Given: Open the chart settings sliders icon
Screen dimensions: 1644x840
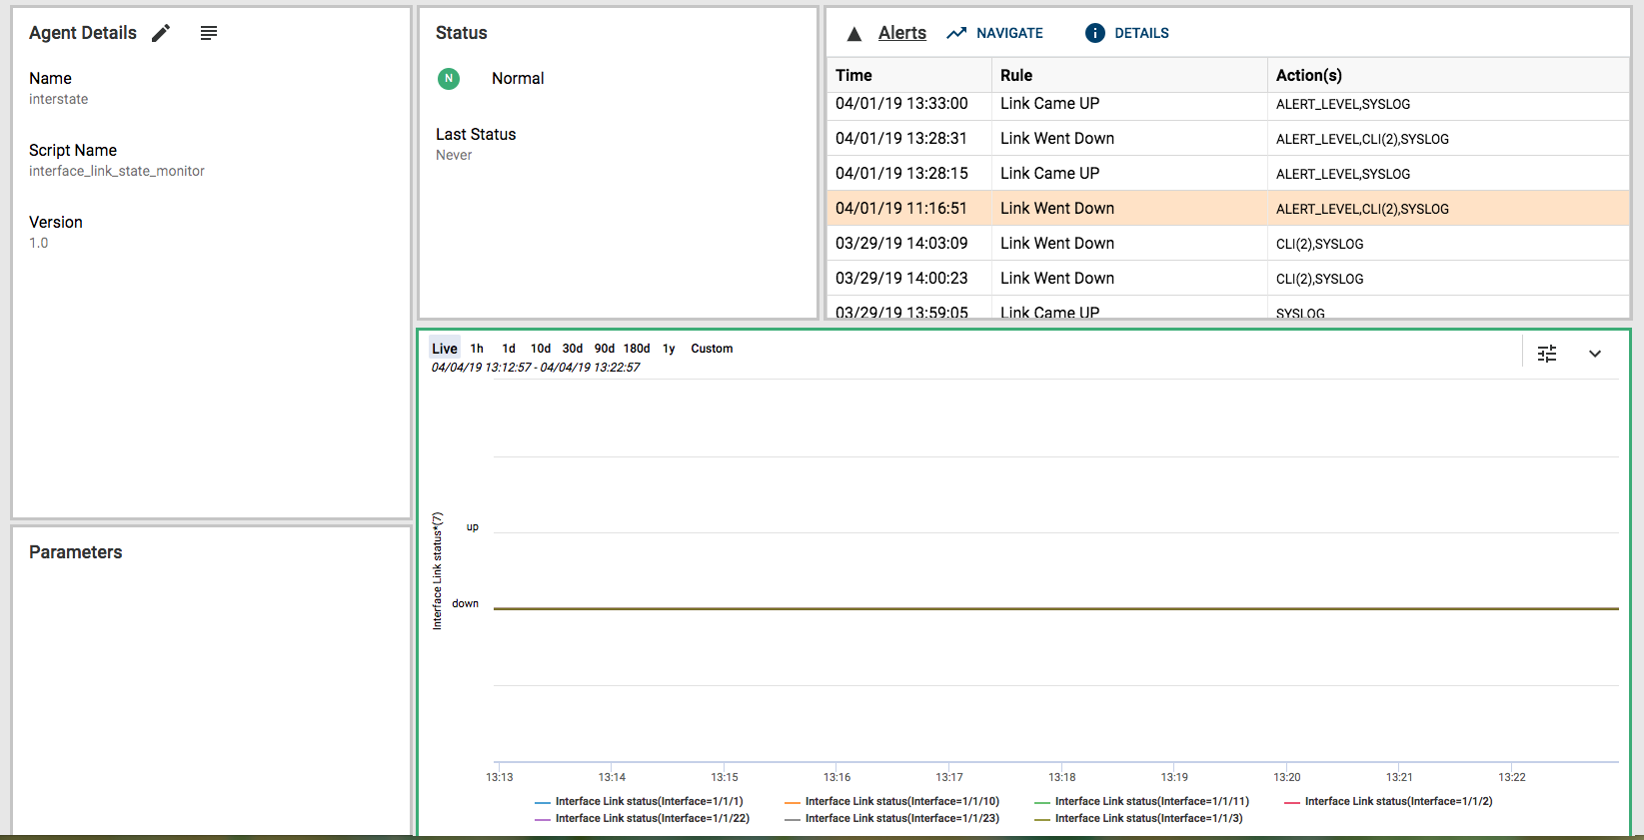Looking at the screenshot, I should tap(1547, 354).
